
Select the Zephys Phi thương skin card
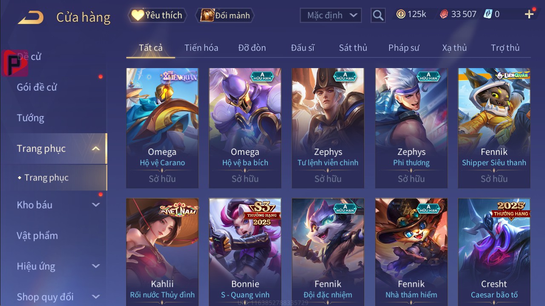411,128
